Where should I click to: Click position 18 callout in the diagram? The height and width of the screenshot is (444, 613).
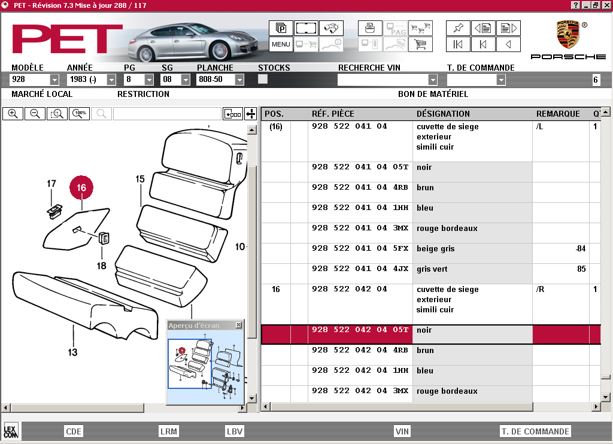point(101,266)
